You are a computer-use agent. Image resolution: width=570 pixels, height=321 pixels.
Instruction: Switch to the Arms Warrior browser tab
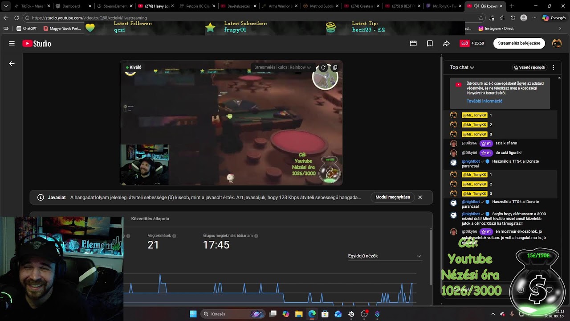[281, 6]
